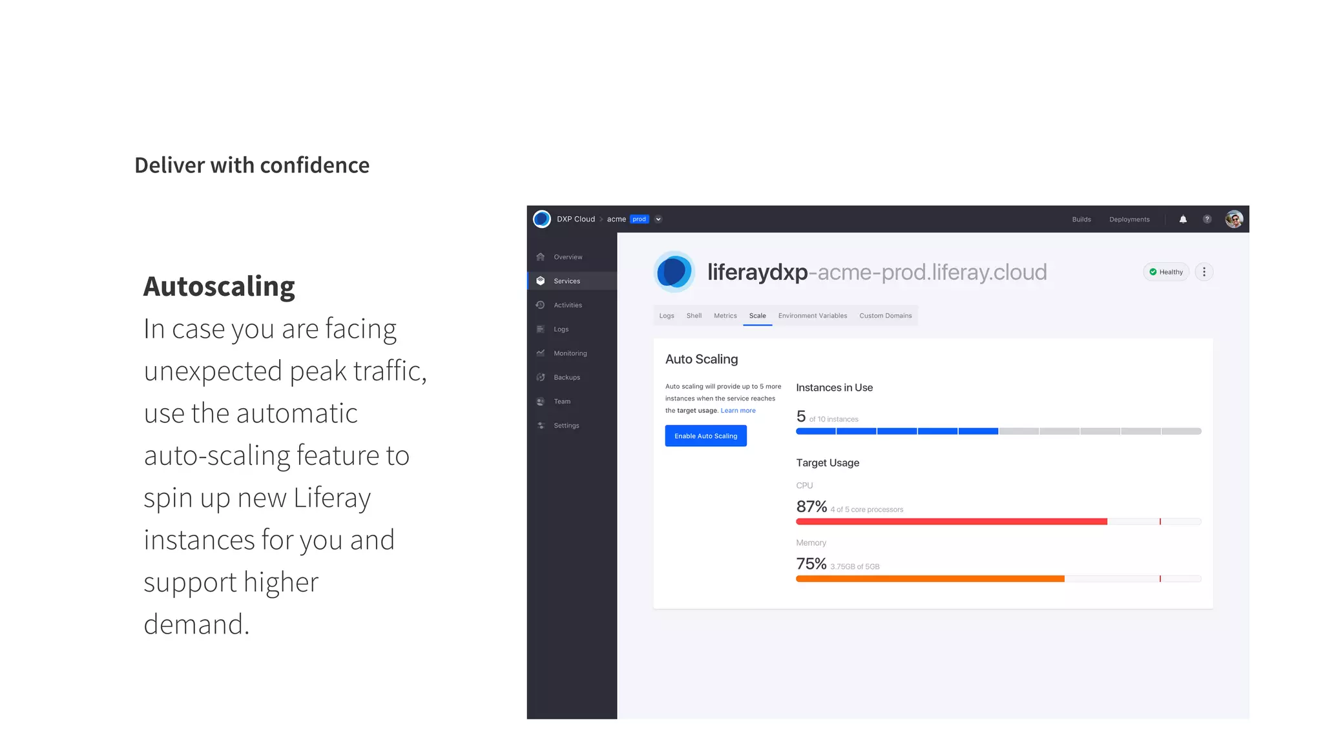Click the Autoscaling slide heading
The width and height of the screenshot is (1323, 744).
click(219, 286)
